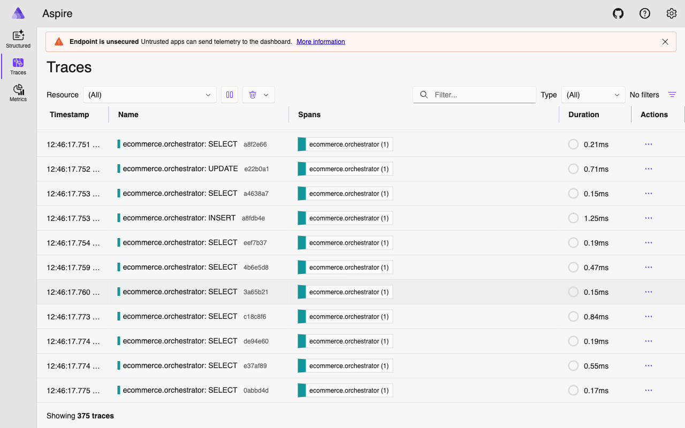Switch to the Traces page tab
Viewport: 685px width, 428px height.
point(18,65)
